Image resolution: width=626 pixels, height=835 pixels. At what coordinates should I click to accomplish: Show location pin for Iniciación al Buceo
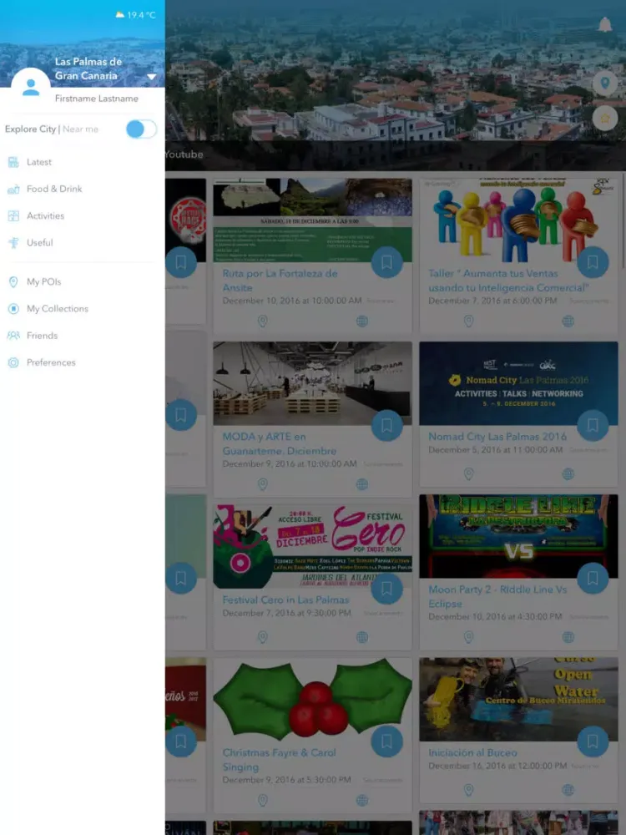[468, 790]
